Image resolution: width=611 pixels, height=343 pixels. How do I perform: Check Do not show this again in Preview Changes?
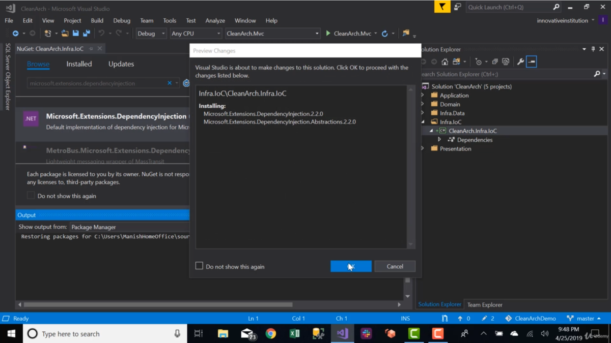point(199,266)
